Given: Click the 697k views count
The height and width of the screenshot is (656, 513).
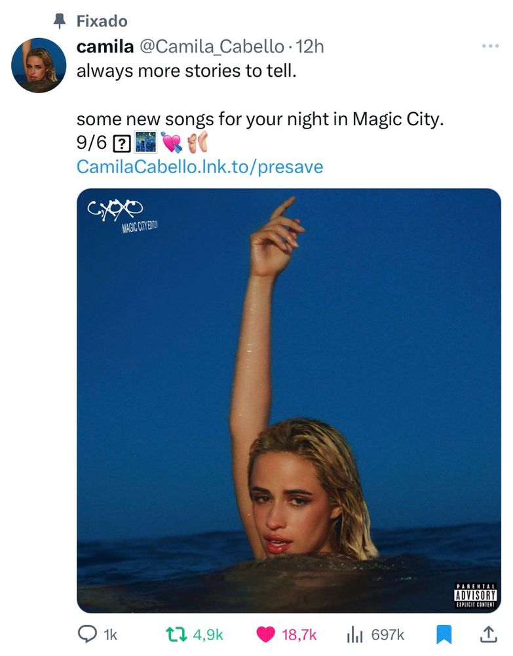Looking at the screenshot, I should (x=388, y=634).
